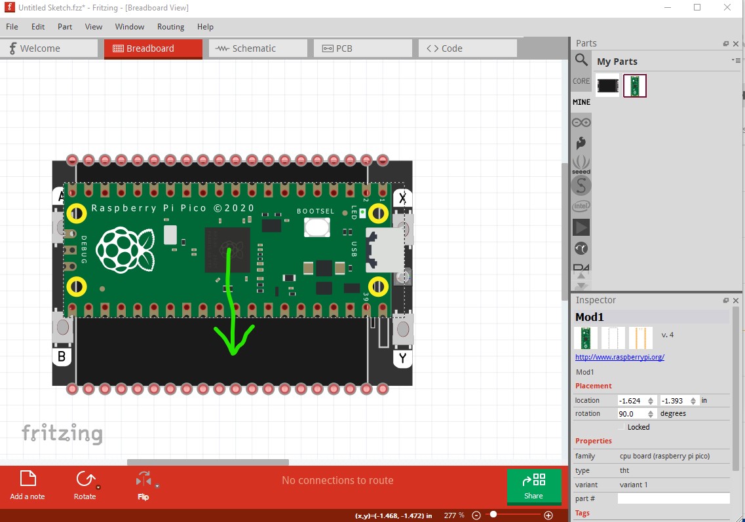The width and height of the screenshot is (745, 522).
Task: Click the 277 % zoom value
Action: (454, 515)
